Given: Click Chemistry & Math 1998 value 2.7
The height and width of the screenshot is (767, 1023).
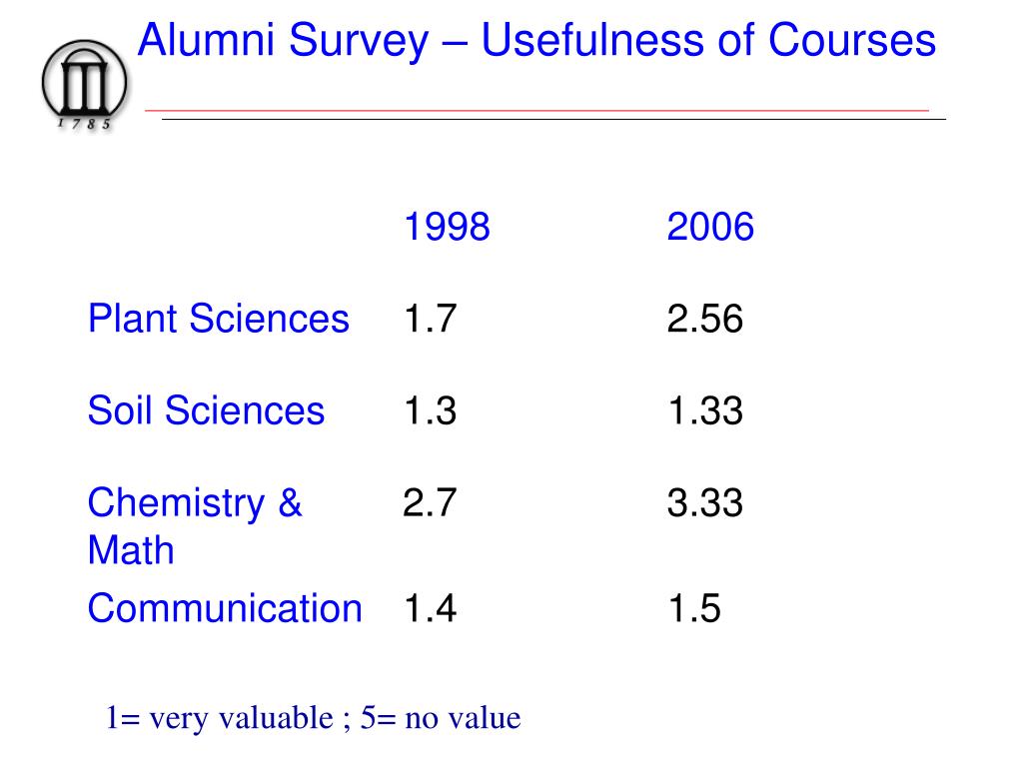Looking at the screenshot, I should click(430, 503).
